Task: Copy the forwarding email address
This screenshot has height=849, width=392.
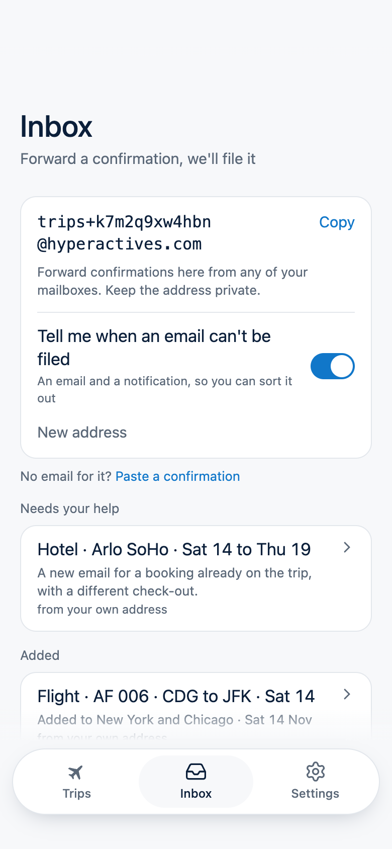Action: 337,222
